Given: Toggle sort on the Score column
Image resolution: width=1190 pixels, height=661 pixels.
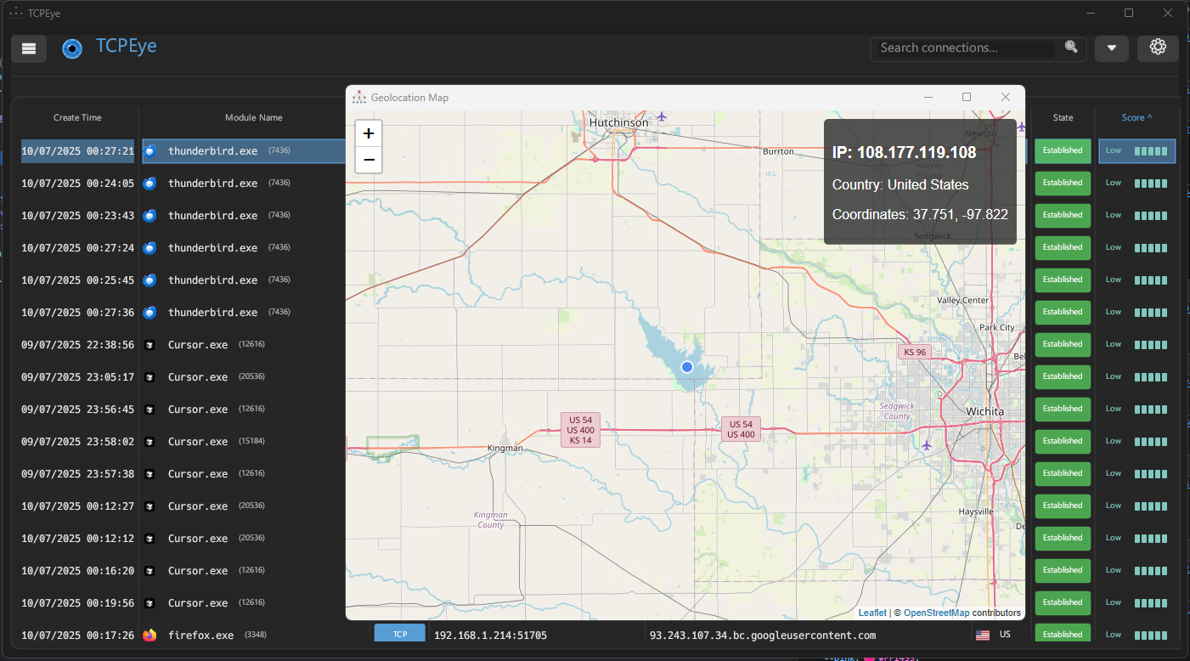Looking at the screenshot, I should (x=1136, y=118).
